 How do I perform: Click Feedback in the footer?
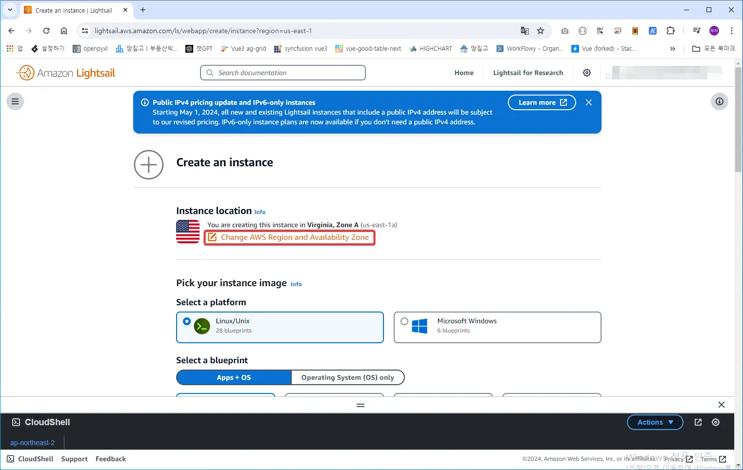[x=111, y=459]
